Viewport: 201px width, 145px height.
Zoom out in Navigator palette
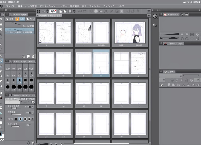coord(182,34)
